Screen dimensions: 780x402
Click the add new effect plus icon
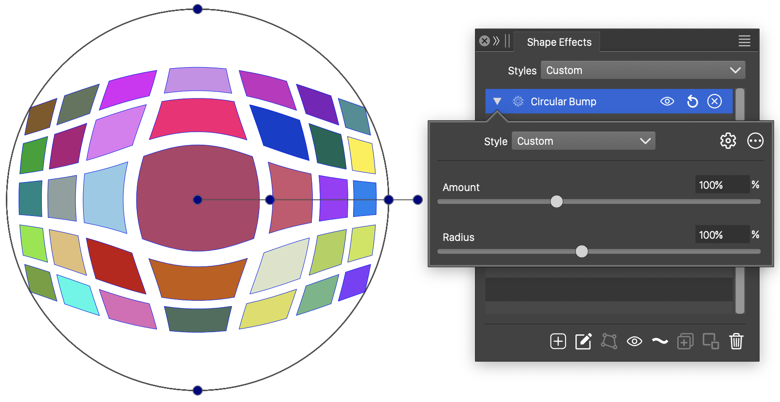pos(558,341)
